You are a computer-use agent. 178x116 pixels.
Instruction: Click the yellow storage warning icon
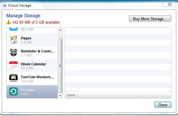coord(9,22)
